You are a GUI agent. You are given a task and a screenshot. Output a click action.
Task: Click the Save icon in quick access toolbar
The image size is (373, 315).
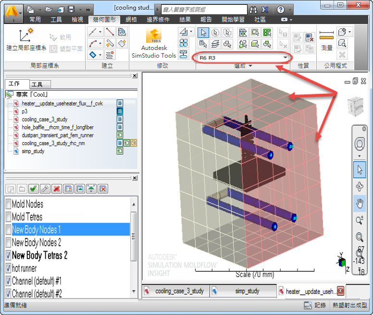click(71, 10)
